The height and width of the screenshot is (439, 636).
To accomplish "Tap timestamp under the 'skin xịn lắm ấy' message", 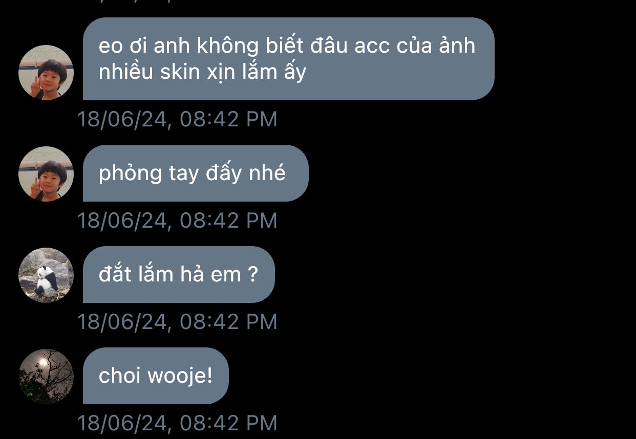I will tap(177, 119).
